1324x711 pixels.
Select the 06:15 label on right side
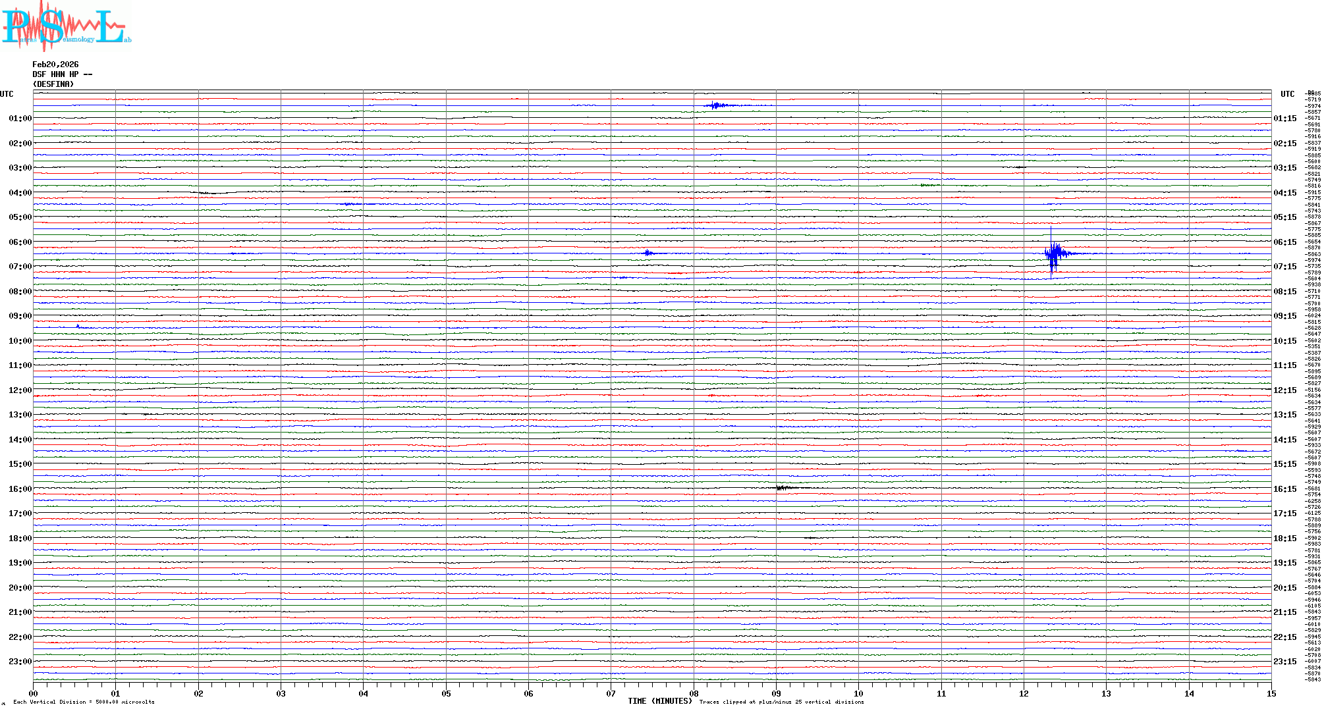click(1284, 242)
